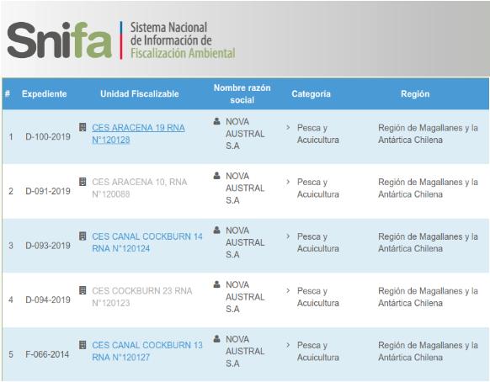The image size is (490, 382).
Task: Open CES CANAL COCKBURN 14 RNA N°120124
Action: pos(147,242)
